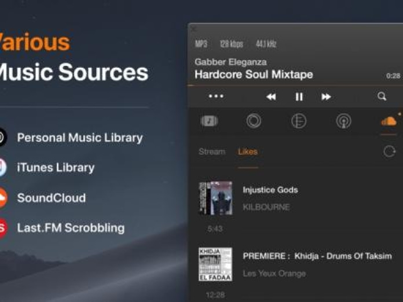Image resolution: width=403 pixels, height=302 pixels.
Task: Click the Les Yeux Orange artist name
Action: 274,274
